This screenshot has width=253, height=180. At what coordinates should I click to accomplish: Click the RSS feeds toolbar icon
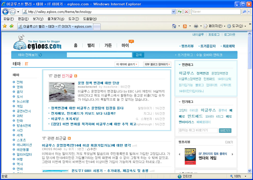coord(185,26)
